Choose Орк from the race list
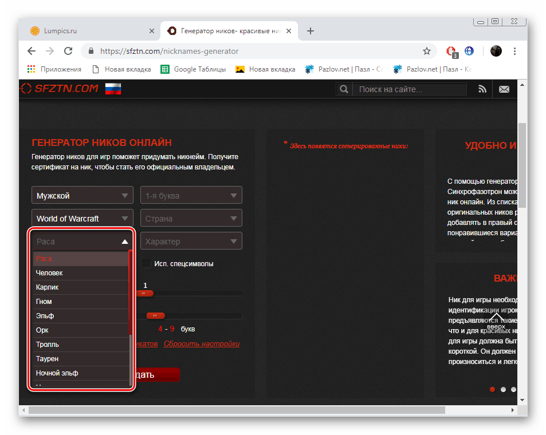The image size is (546, 435). [x=81, y=330]
